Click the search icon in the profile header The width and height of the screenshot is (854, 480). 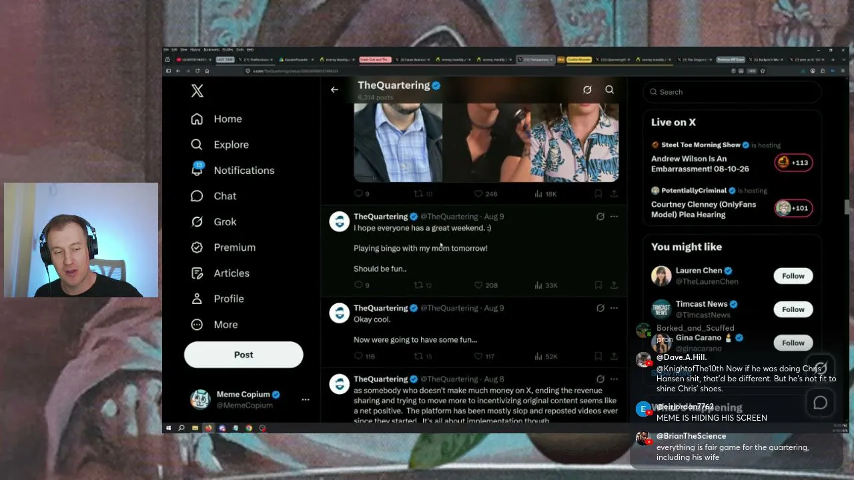tap(609, 89)
